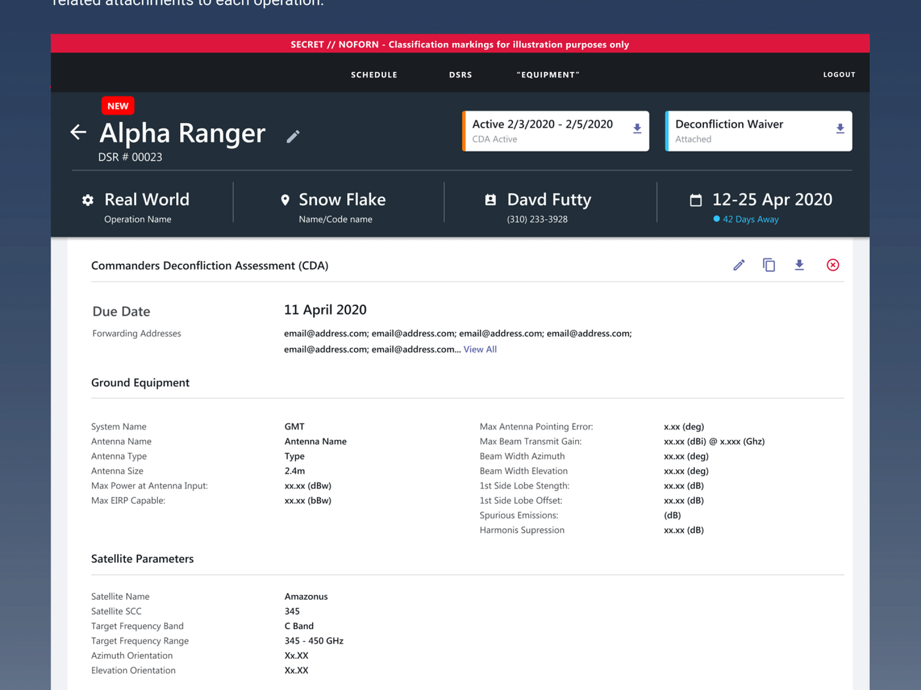This screenshot has width=921, height=690.
Task: Delete the CDA with red X icon
Action: [832, 265]
